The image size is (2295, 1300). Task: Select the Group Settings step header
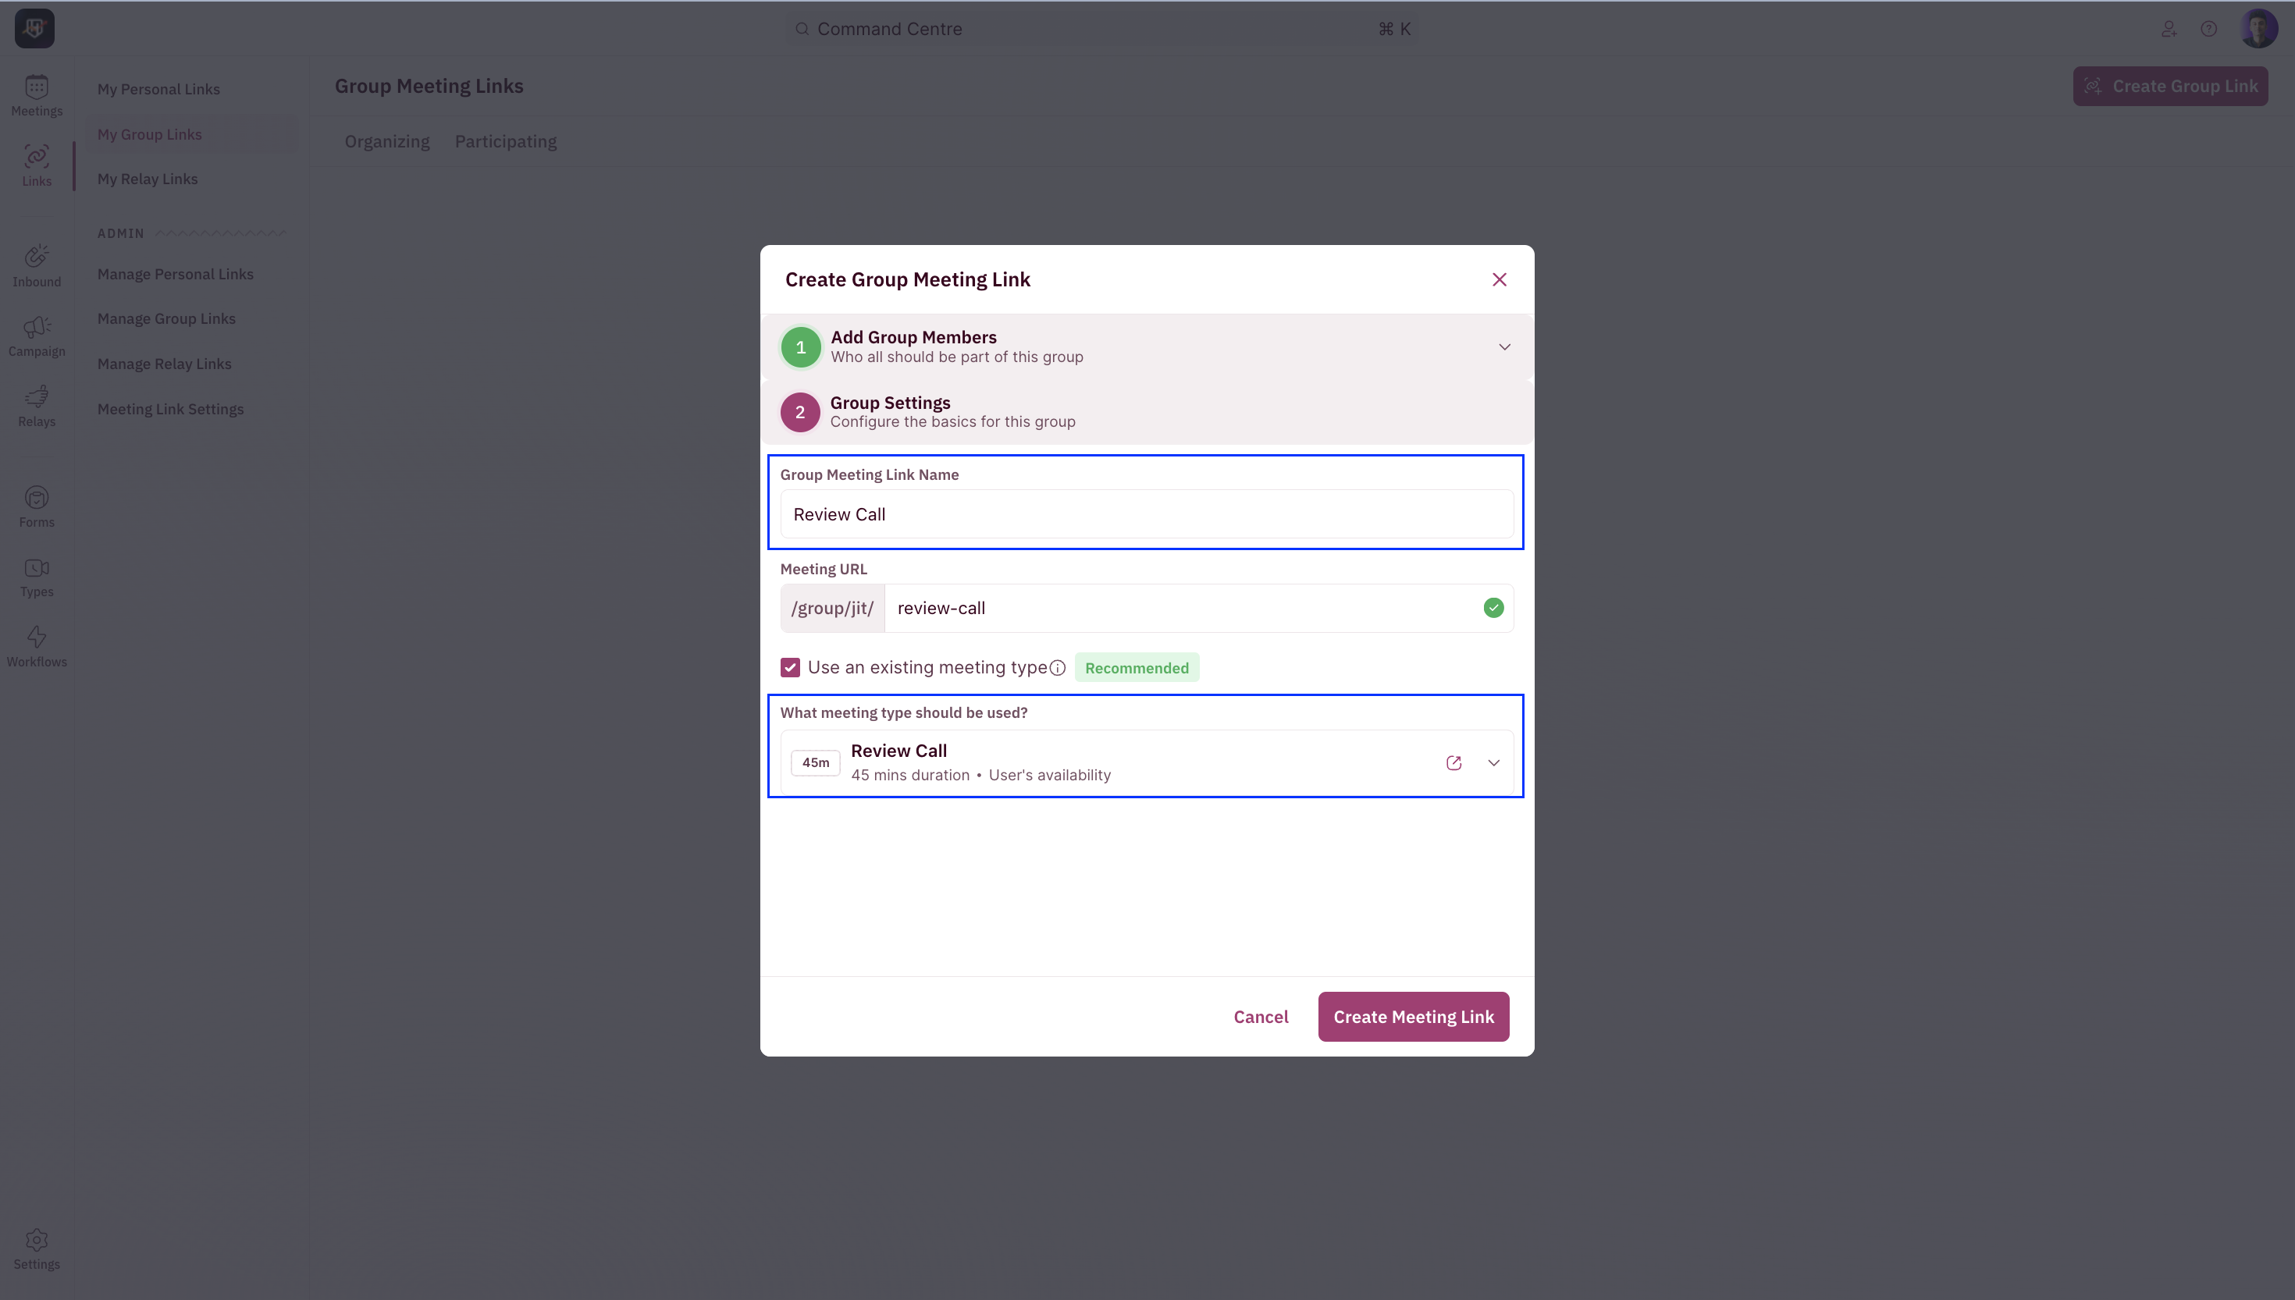pyautogui.click(x=1147, y=411)
